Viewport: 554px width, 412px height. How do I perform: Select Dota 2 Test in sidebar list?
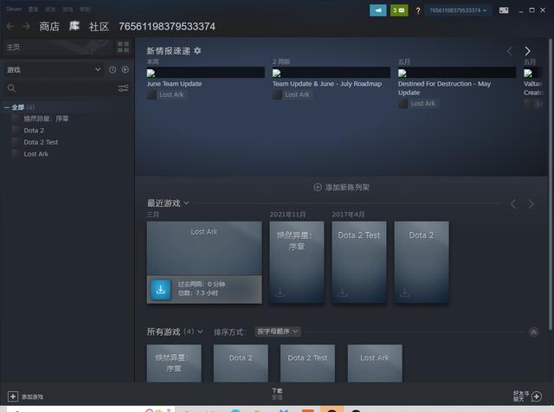41,142
